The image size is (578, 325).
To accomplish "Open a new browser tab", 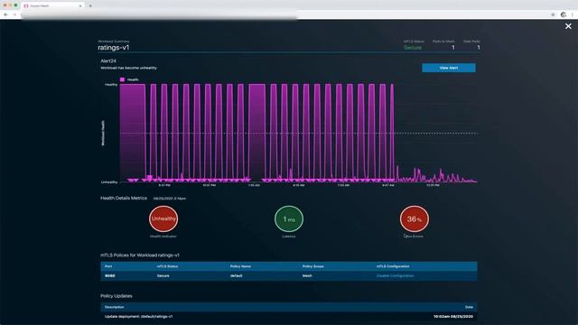I will [90, 6].
